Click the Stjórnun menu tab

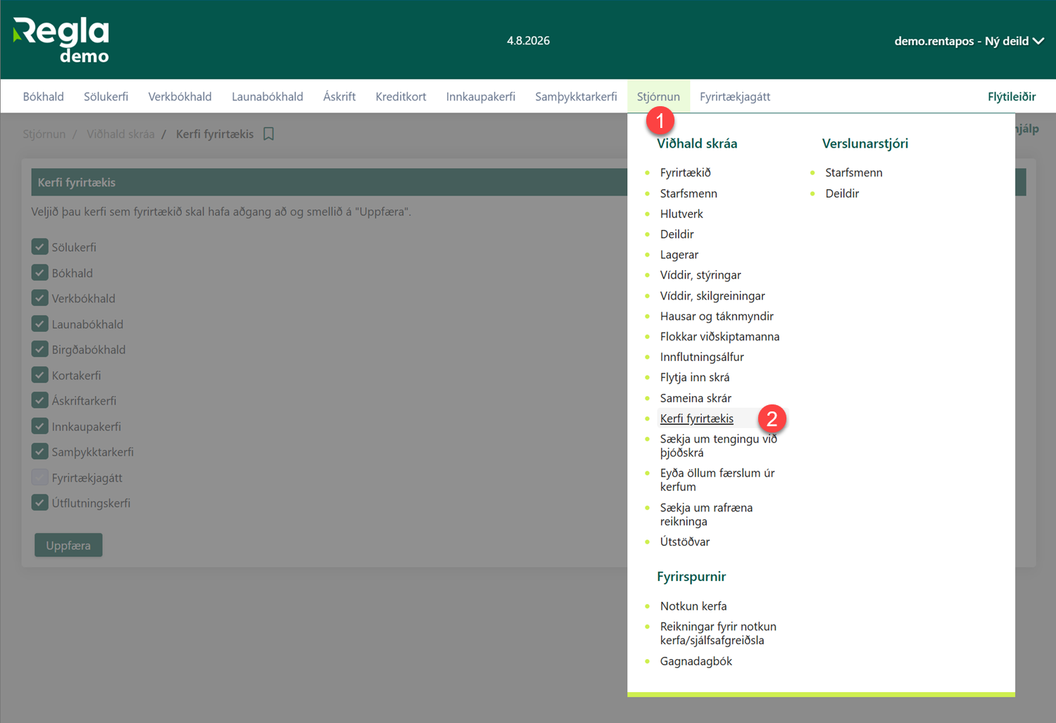coord(658,96)
